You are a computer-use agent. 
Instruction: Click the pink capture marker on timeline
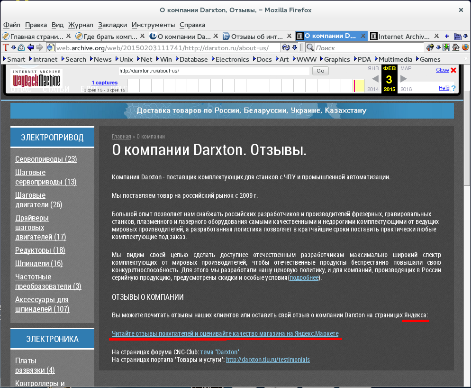click(354, 86)
